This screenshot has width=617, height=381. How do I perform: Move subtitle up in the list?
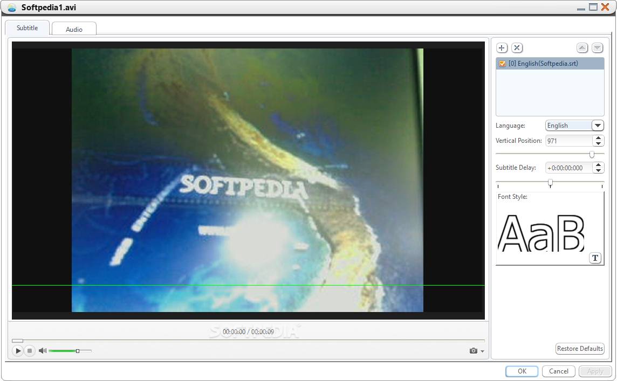582,48
